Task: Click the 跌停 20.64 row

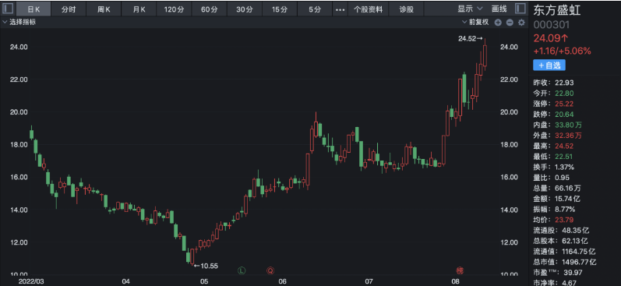Action: click(x=554, y=115)
